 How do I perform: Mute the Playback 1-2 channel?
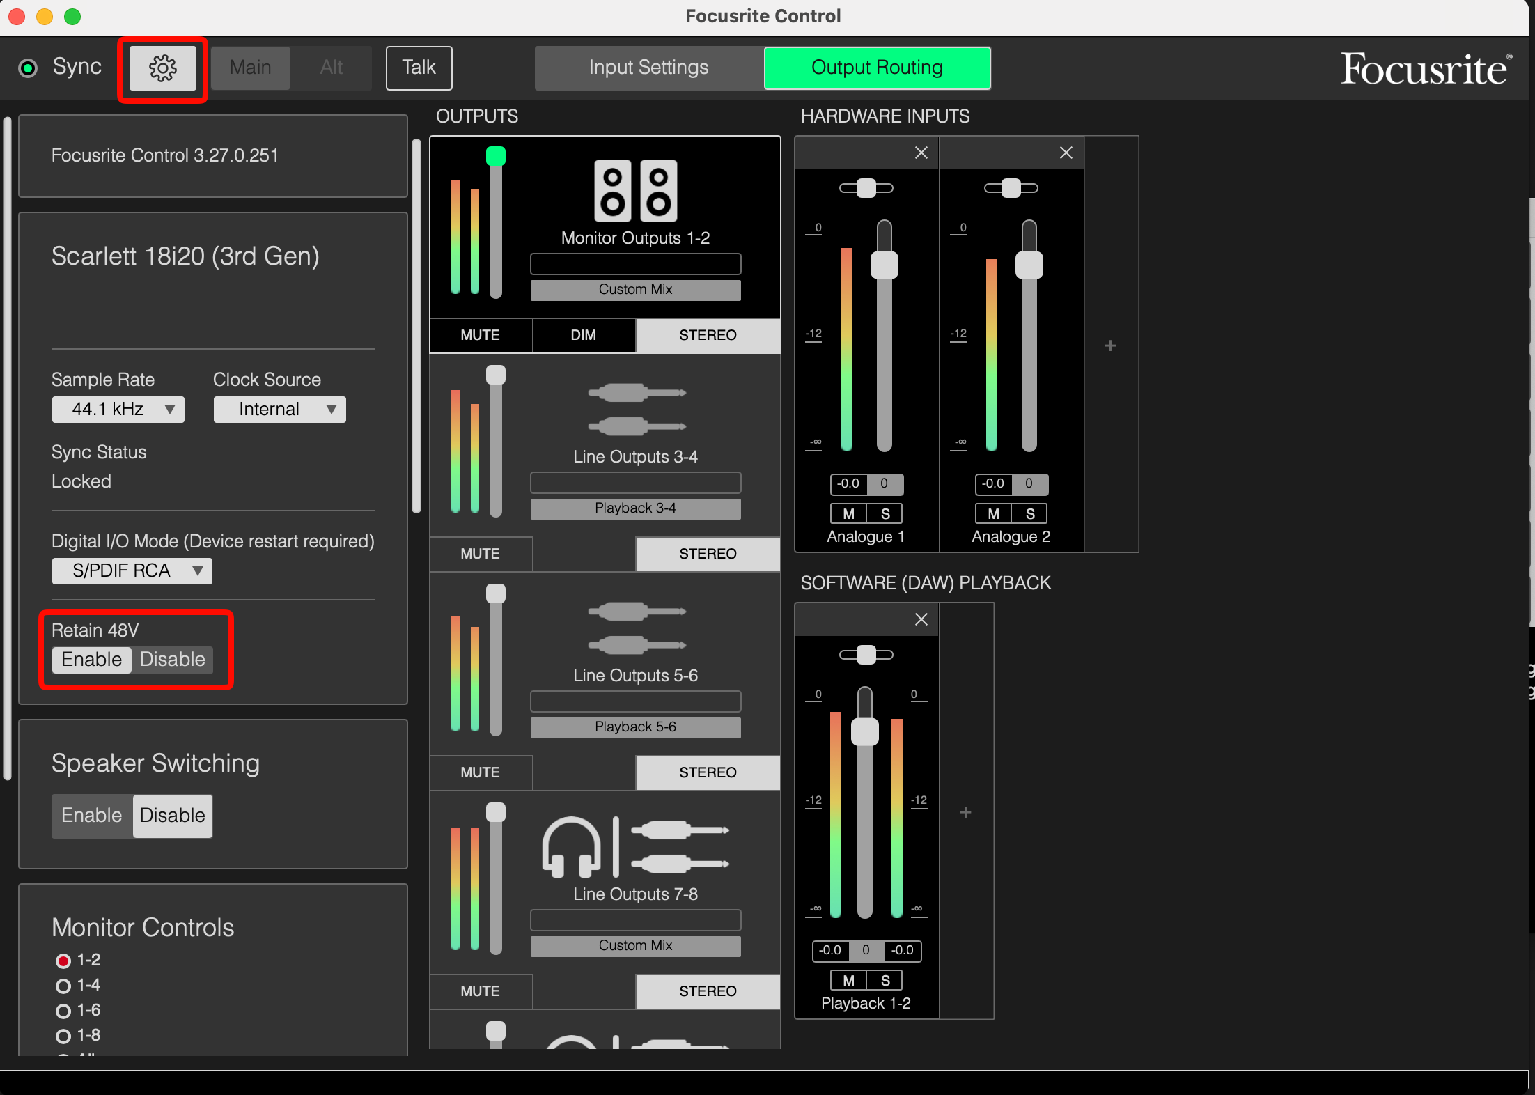click(x=848, y=980)
